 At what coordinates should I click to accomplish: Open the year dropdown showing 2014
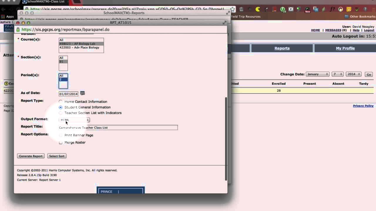(353, 74)
